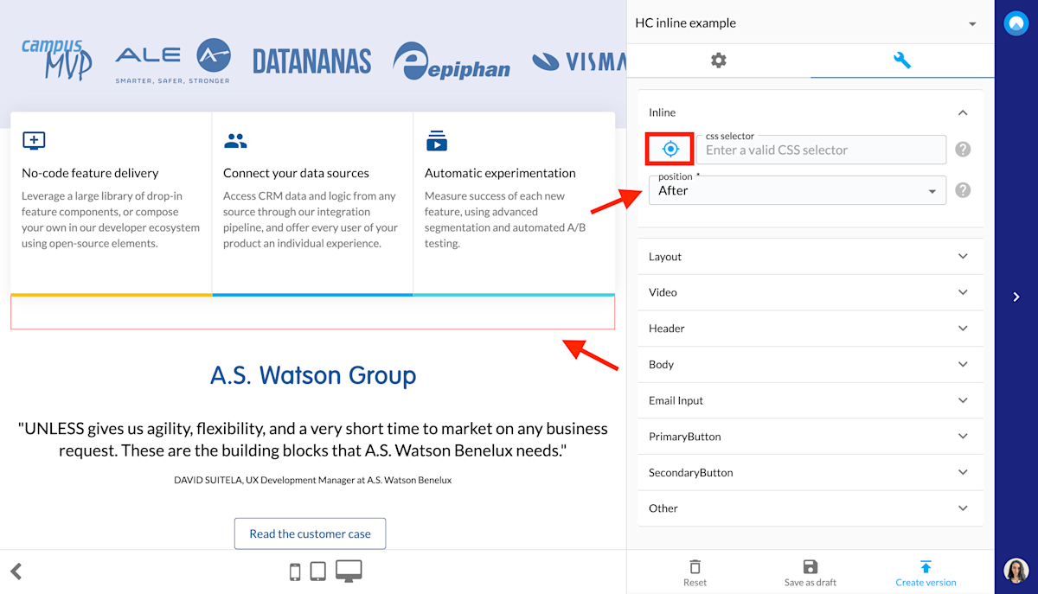Expand the PrimaryButton section
The image size is (1038, 594).
tap(811, 437)
